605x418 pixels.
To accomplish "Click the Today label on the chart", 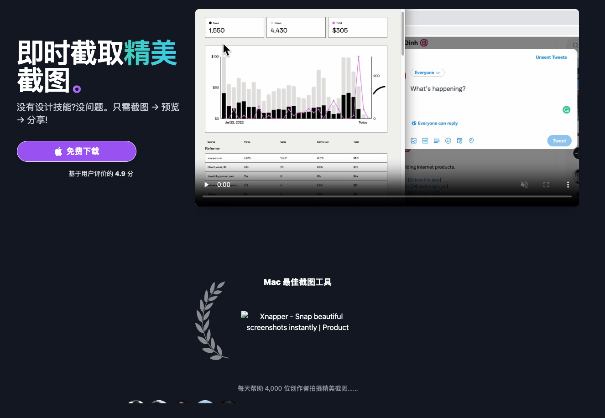I will click(363, 123).
